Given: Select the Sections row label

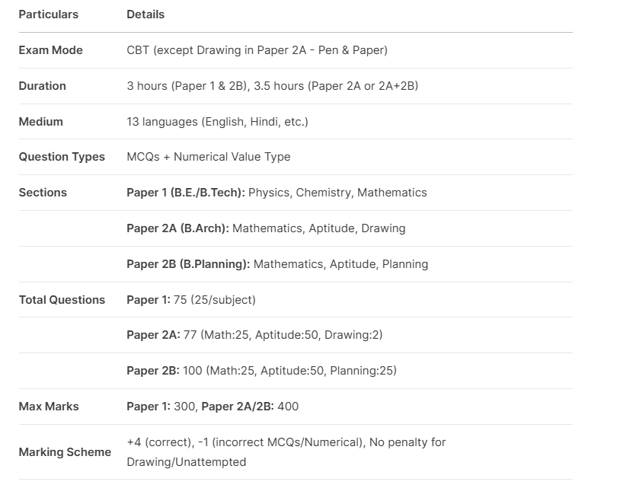Looking at the screenshot, I should pyautogui.click(x=43, y=193).
